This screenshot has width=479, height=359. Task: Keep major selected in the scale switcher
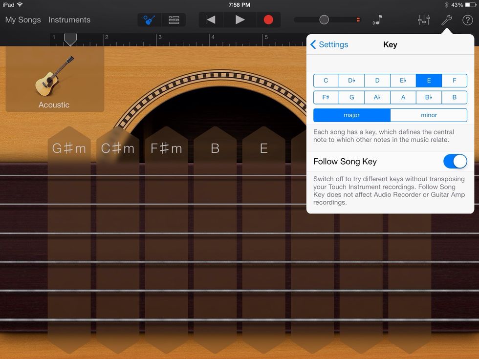351,115
